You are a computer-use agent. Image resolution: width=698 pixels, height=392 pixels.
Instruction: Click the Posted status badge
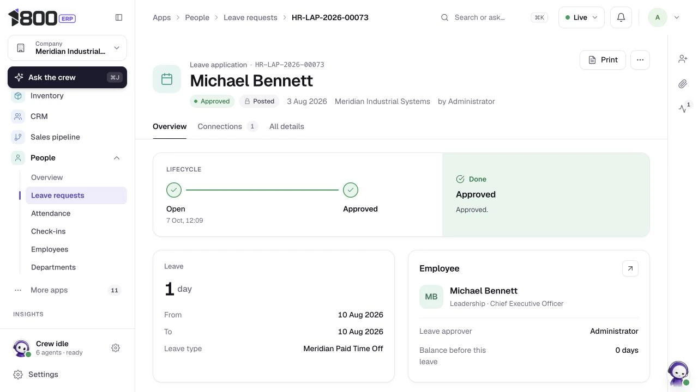coord(259,101)
